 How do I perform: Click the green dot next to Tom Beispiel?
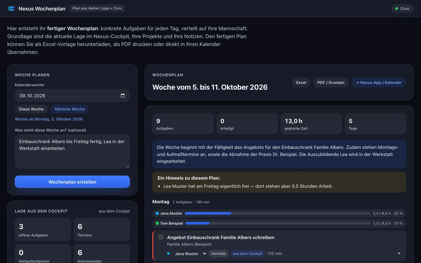(x=157, y=223)
